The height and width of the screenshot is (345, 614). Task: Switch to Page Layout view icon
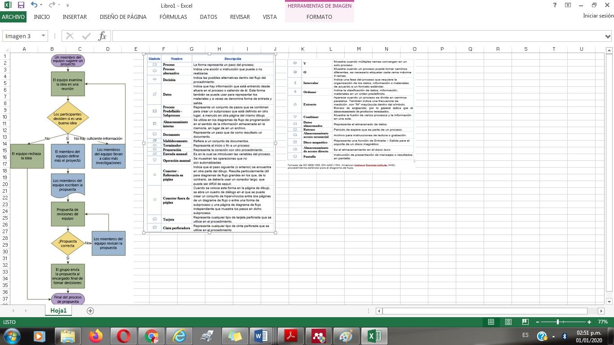click(508, 322)
